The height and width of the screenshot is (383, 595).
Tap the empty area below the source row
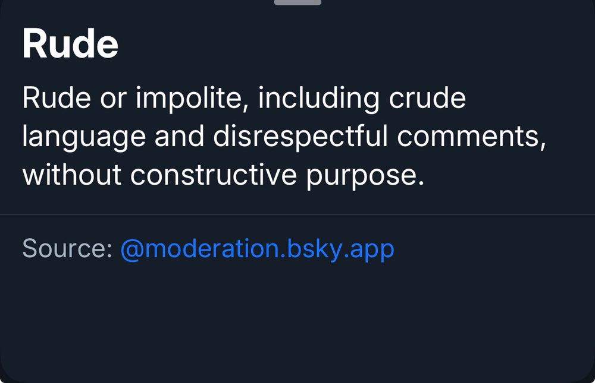tap(297, 321)
